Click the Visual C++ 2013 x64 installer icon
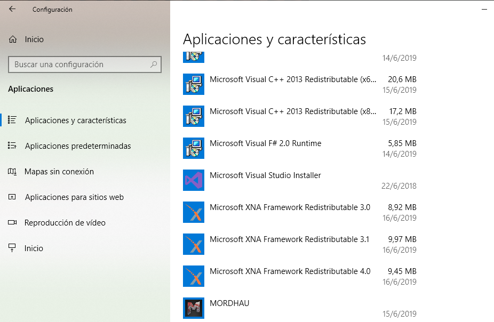Image resolution: width=494 pixels, height=322 pixels. tap(194, 84)
